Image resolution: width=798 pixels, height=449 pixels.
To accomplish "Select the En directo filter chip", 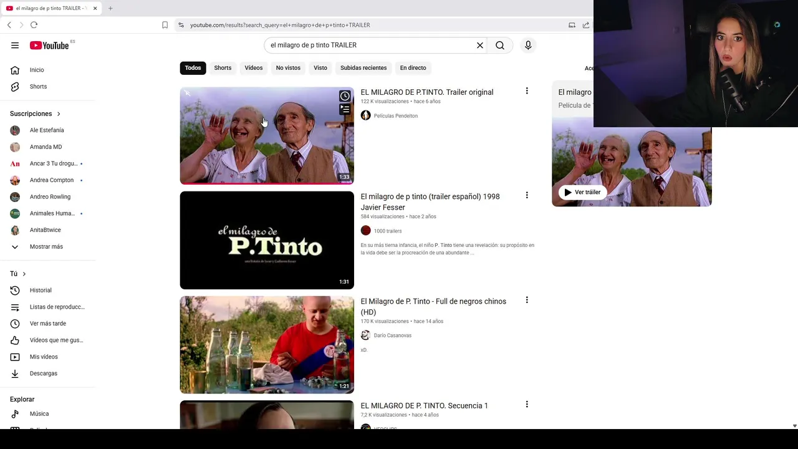I will pos(413,68).
